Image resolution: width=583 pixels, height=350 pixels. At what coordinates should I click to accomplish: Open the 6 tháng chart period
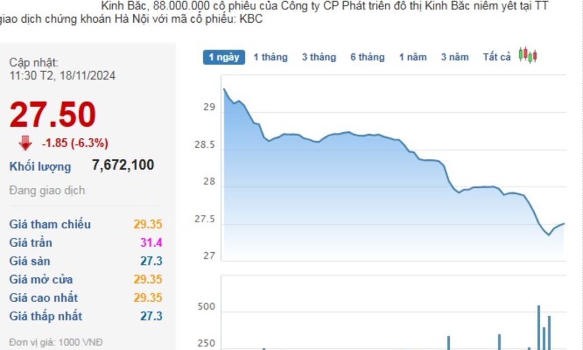tap(367, 57)
